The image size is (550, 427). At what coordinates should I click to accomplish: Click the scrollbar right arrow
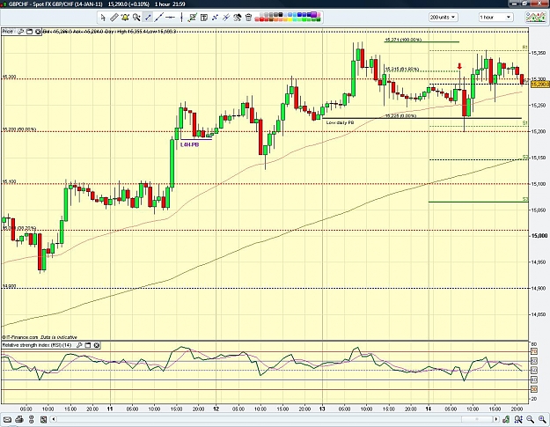tap(496, 419)
